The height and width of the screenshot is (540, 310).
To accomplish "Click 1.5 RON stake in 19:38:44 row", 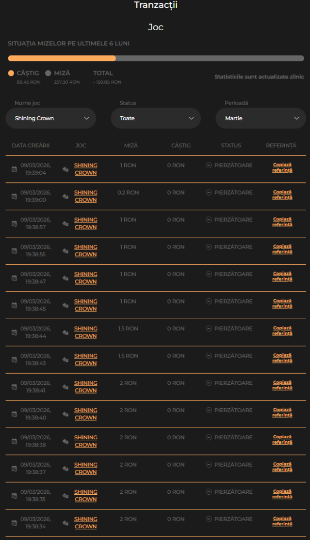I will point(128,328).
